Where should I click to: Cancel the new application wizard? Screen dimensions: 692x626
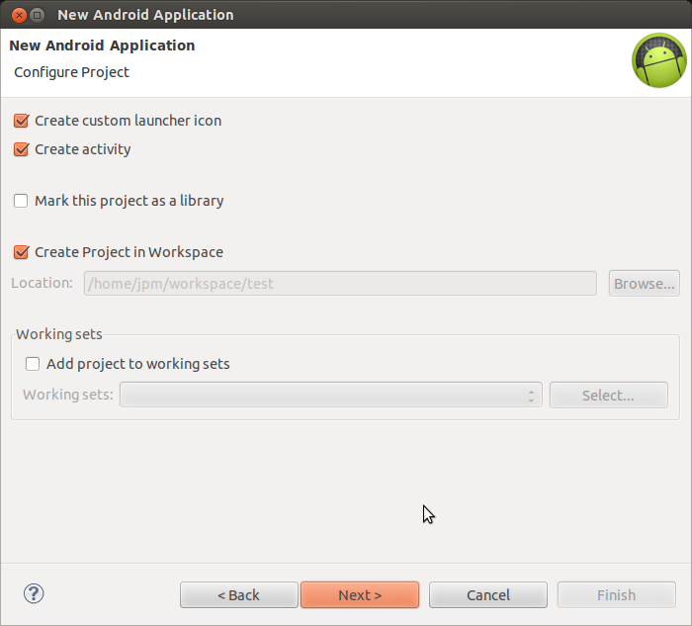tap(488, 595)
